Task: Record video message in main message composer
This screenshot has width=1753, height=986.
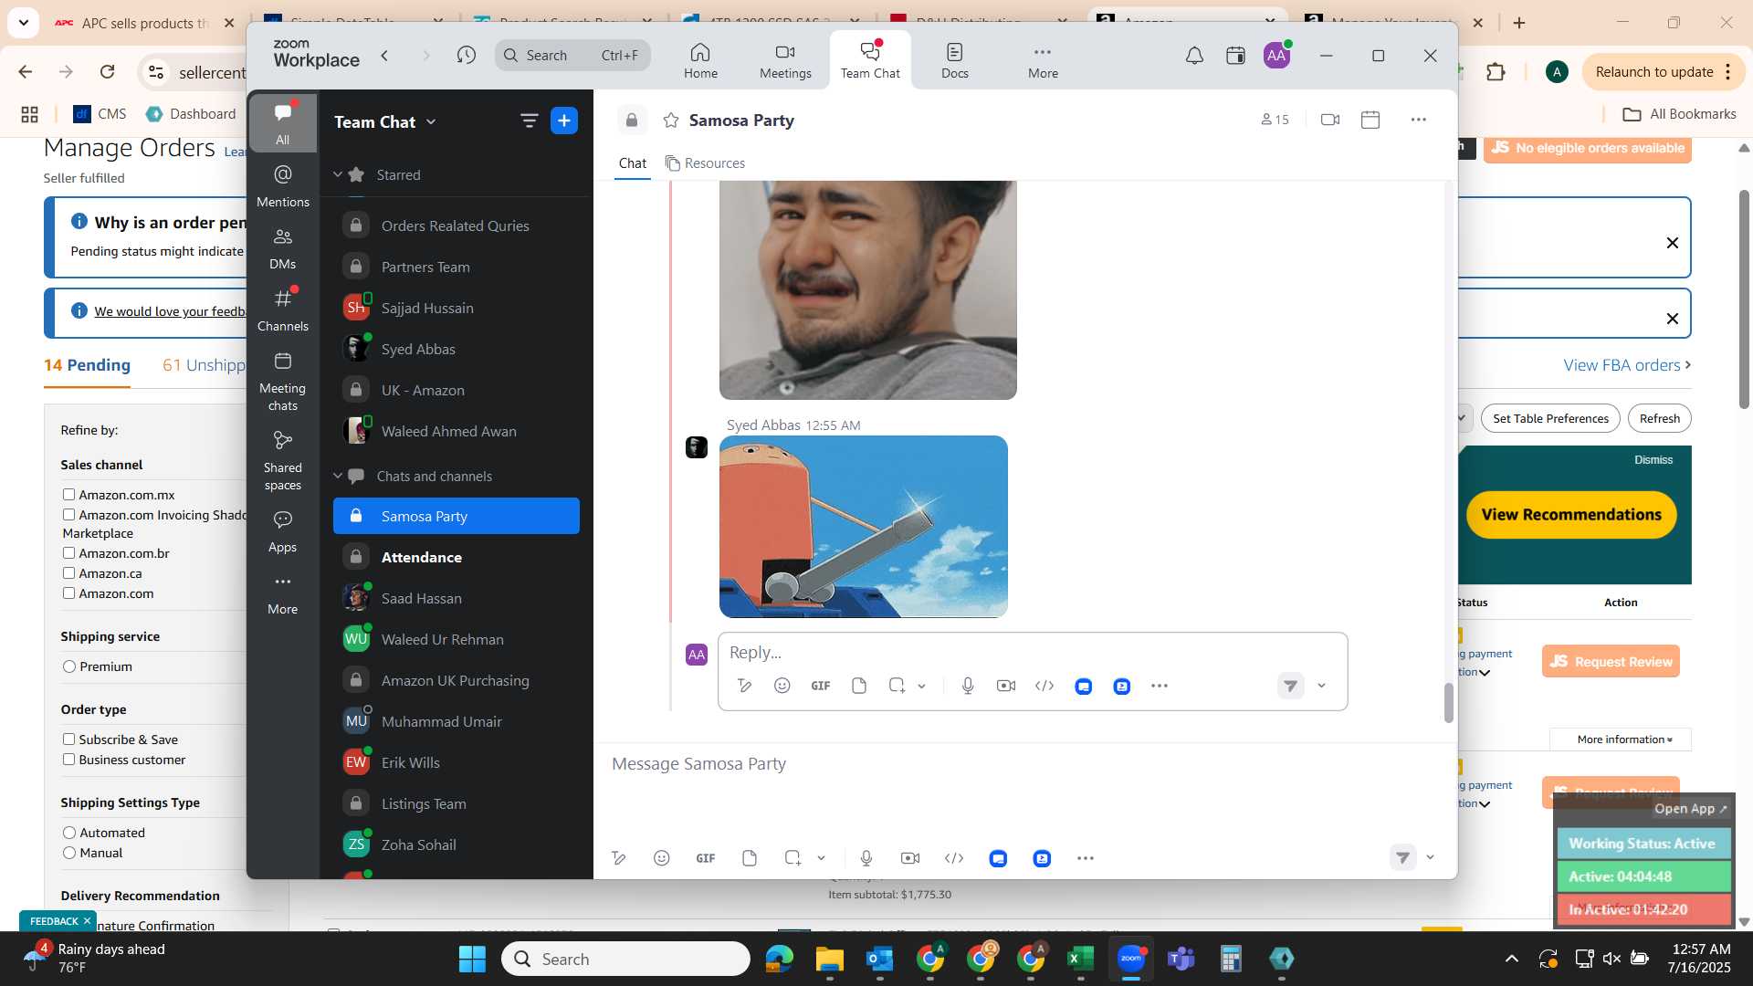Action: coord(910,858)
